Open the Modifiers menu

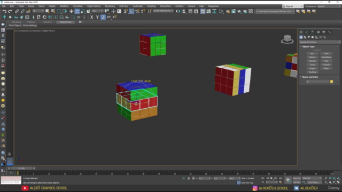[64, 6]
